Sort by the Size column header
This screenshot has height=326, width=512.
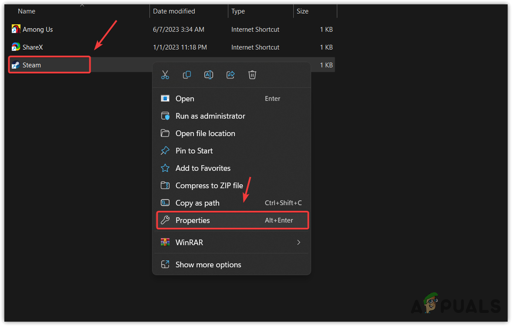point(302,11)
